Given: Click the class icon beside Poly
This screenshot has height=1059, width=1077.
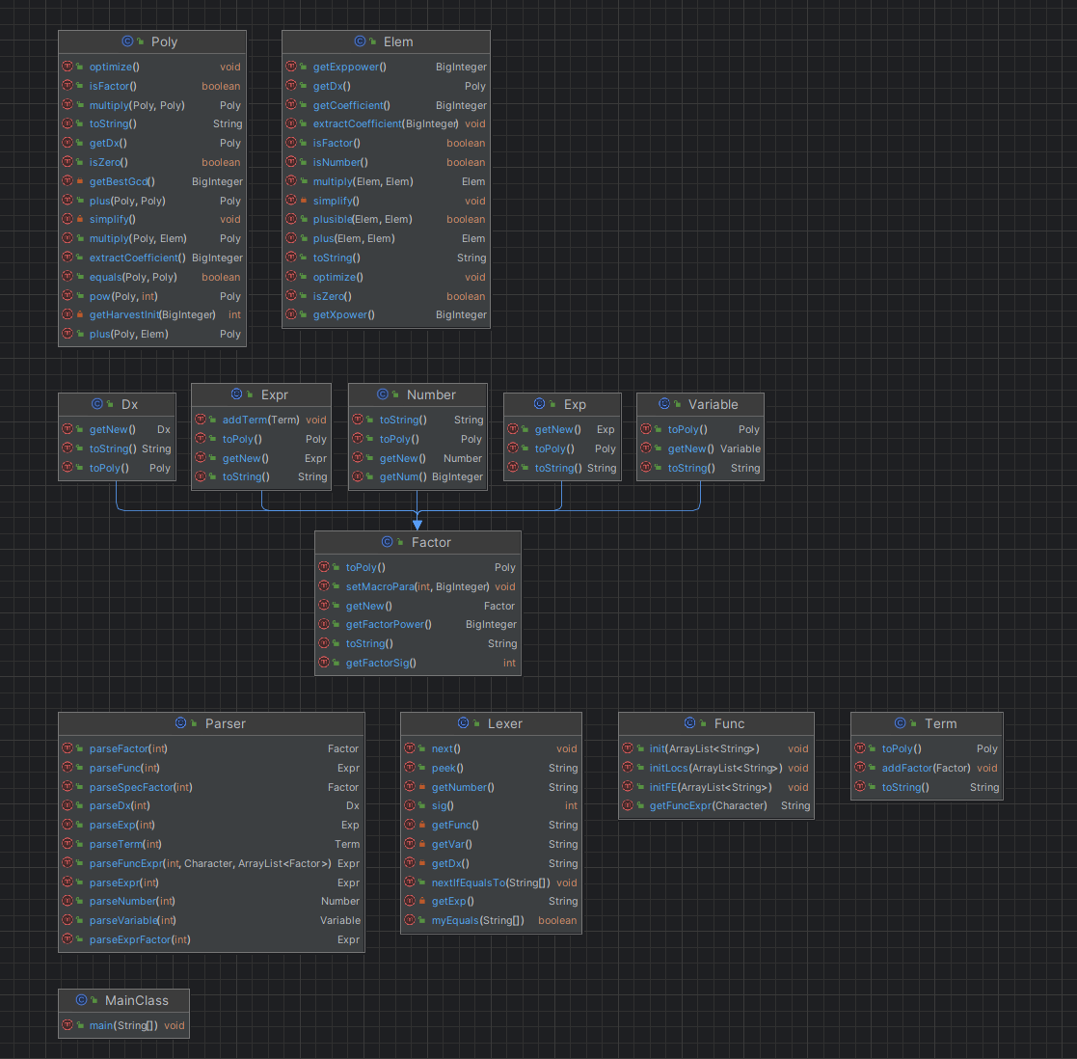Looking at the screenshot, I should click(128, 41).
